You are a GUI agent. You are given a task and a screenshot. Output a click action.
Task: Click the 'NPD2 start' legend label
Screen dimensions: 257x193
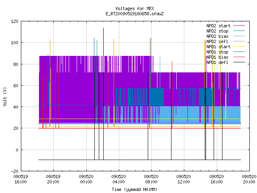tap(218, 26)
